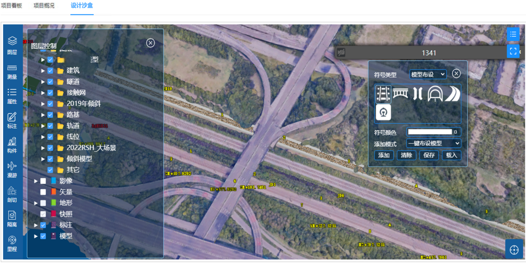Select the 标注 annotation tool
The width and height of the screenshot is (526, 263).
click(x=12, y=120)
